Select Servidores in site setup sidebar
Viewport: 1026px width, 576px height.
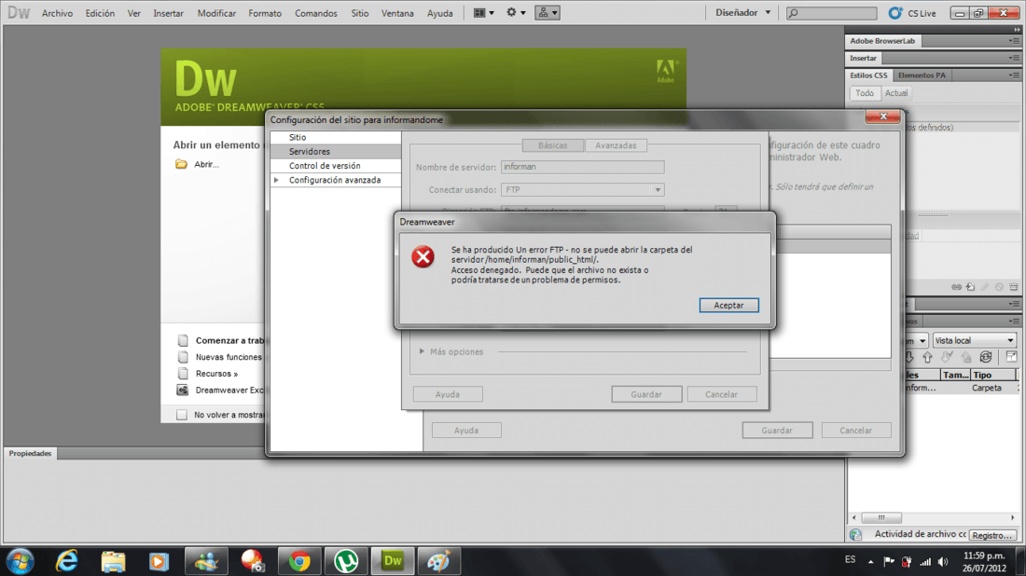click(x=336, y=152)
